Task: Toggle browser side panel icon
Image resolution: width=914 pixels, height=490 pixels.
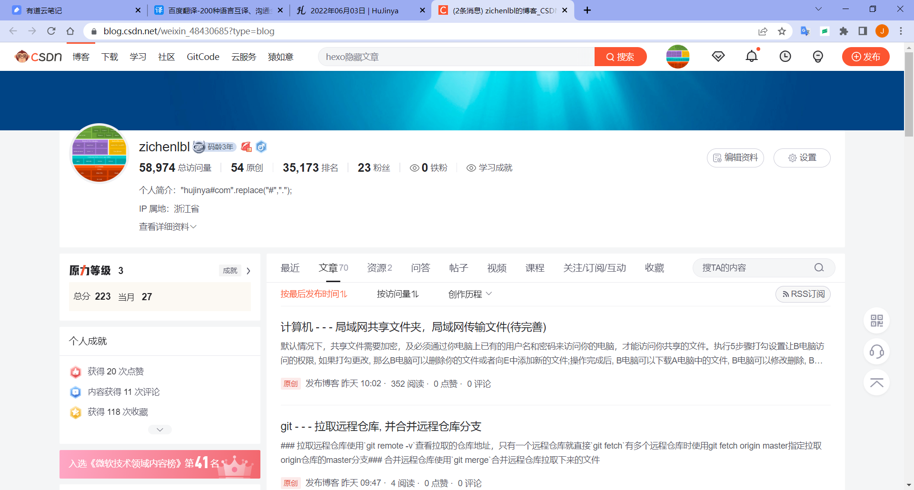Action: 863,31
